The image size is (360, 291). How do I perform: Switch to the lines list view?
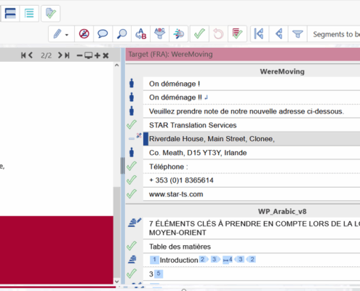click(x=29, y=13)
